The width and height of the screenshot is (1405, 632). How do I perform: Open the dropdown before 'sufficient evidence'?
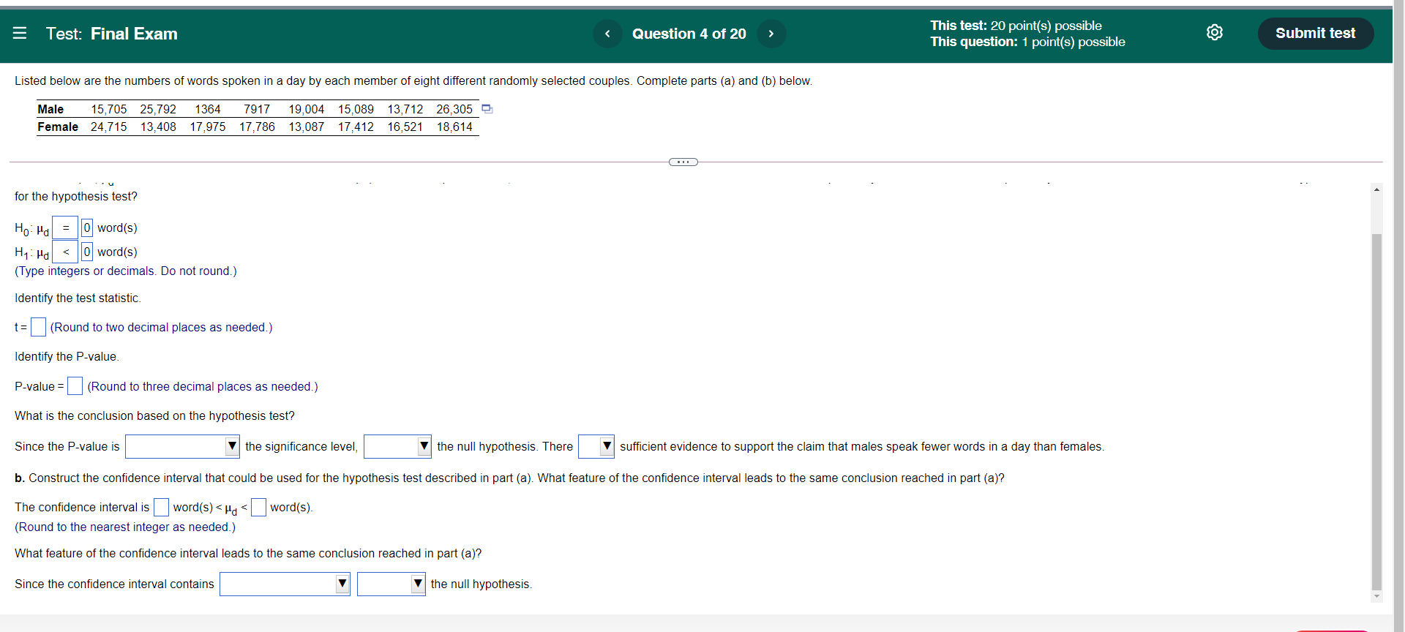click(x=596, y=446)
